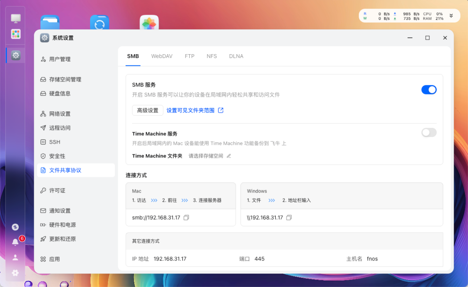The width and height of the screenshot is (468, 287).
Task: Expand 许可证 settings entry
Action: click(58, 190)
